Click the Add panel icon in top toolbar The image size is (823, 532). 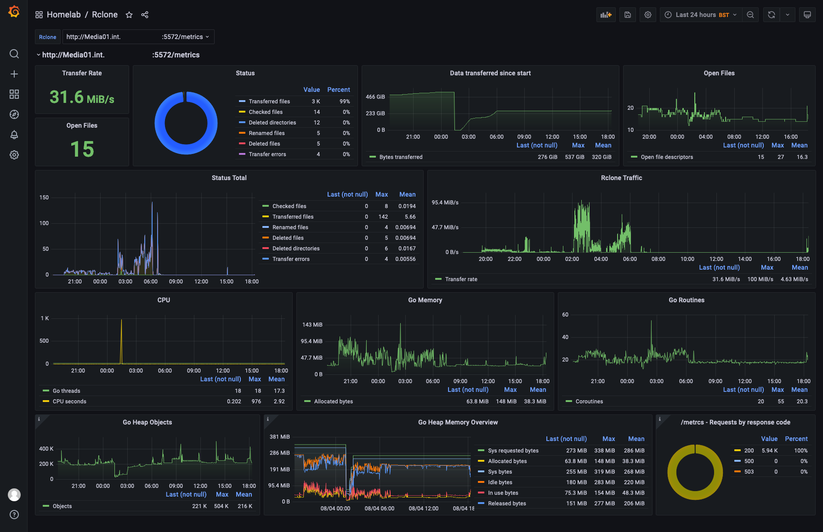606,15
